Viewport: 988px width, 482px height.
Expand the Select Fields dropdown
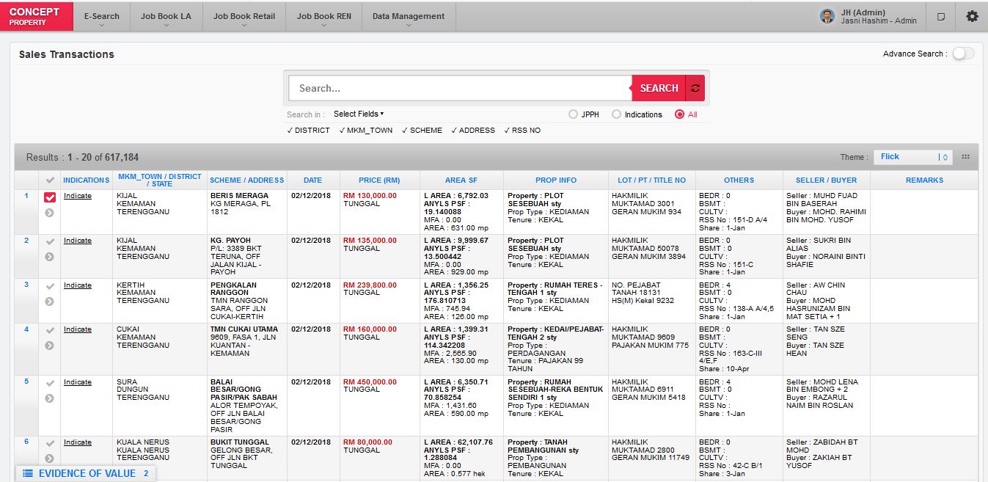pyautogui.click(x=359, y=114)
